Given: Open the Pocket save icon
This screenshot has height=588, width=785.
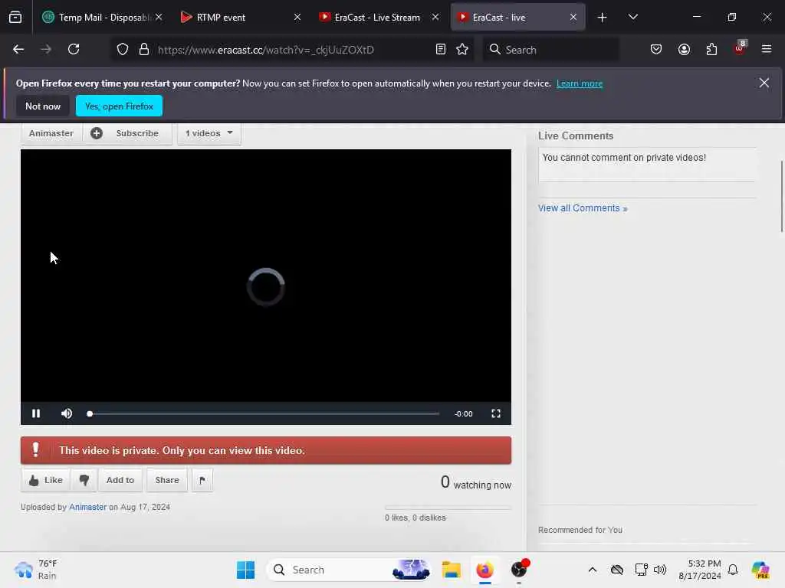Looking at the screenshot, I should point(656,49).
